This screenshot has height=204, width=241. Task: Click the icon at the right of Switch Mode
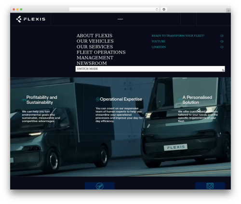point(223,70)
